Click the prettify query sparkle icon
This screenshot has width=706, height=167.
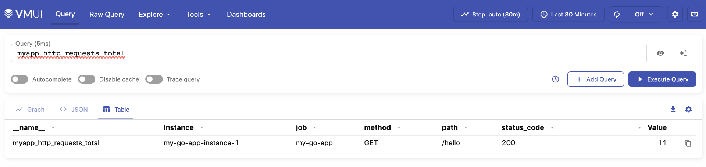pos(683,53)
